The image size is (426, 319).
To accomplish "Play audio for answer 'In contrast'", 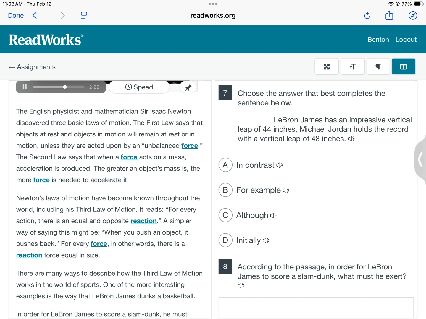I will click(280, 165).
